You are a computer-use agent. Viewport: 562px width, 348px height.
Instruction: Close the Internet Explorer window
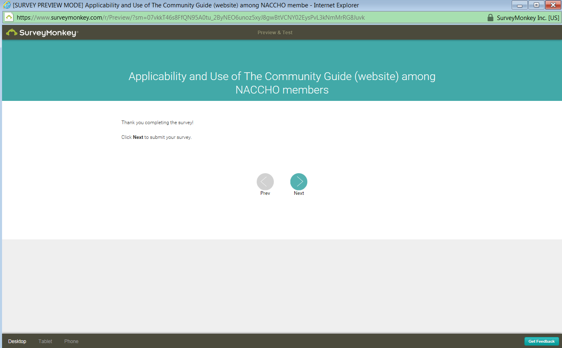point(553,5)
